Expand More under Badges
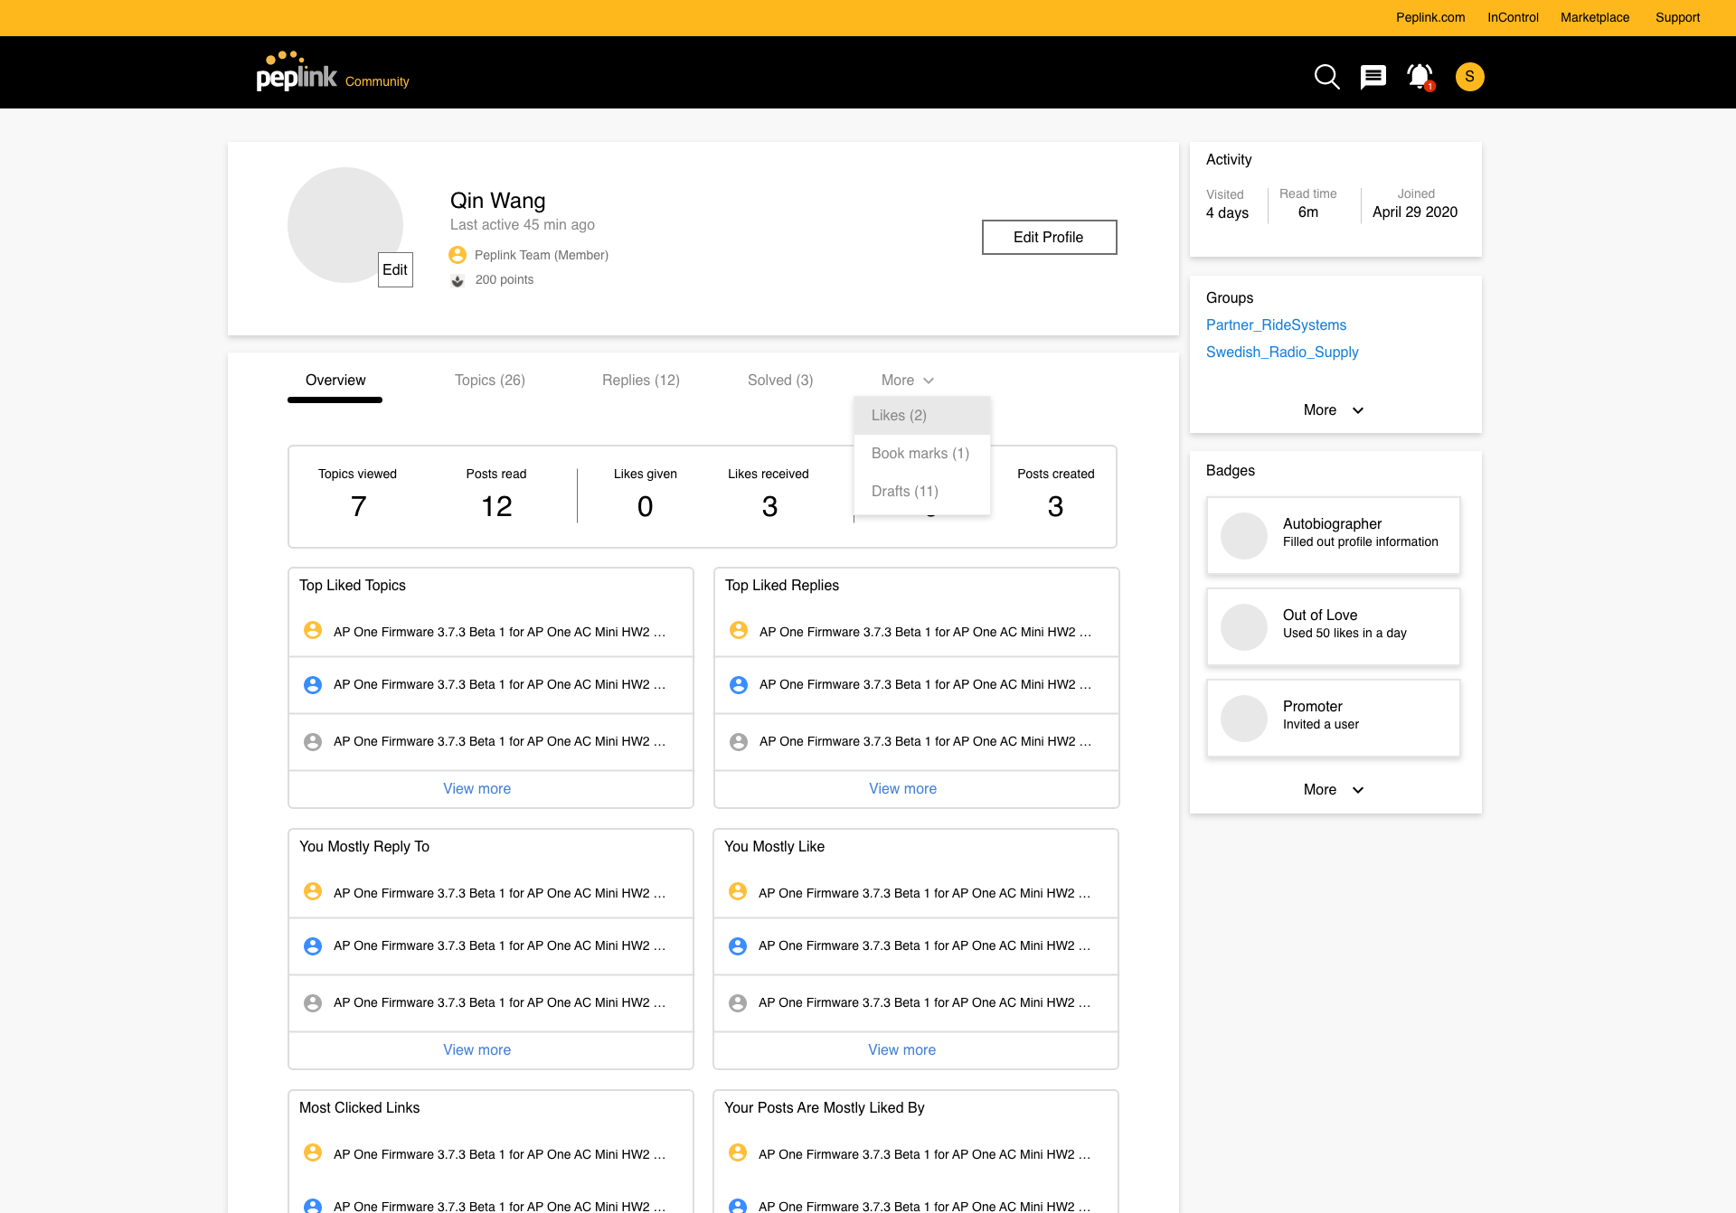1736x1213 pixels. pyautogui.click(x=1333, y=790)
